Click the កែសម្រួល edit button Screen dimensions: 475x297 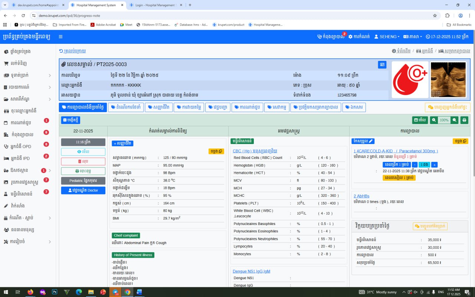tap(363, 141)
